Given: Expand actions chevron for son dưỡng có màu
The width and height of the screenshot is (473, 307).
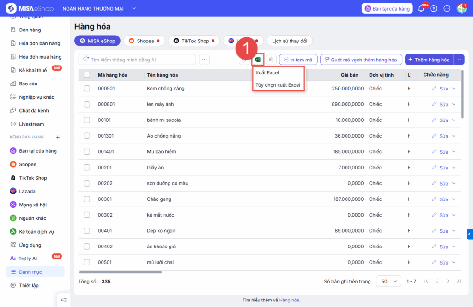Looking at the screenshot, I should click(454, 183).
